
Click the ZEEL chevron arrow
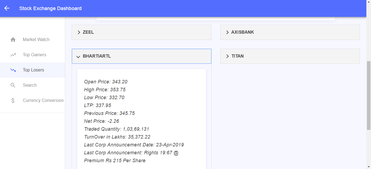(79, 32)
